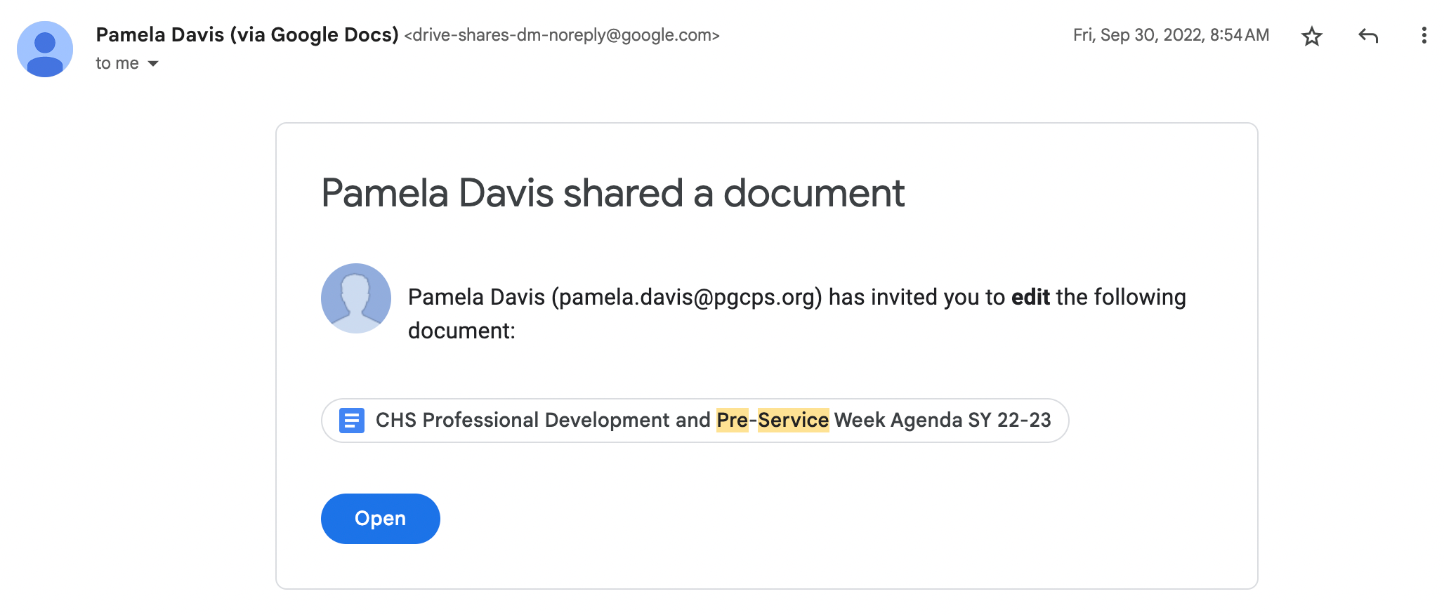The height and width of the screenshot is (615, 1444).
Task: Click the highlighted word 'Pre' in document title
Action: point(732,420)
